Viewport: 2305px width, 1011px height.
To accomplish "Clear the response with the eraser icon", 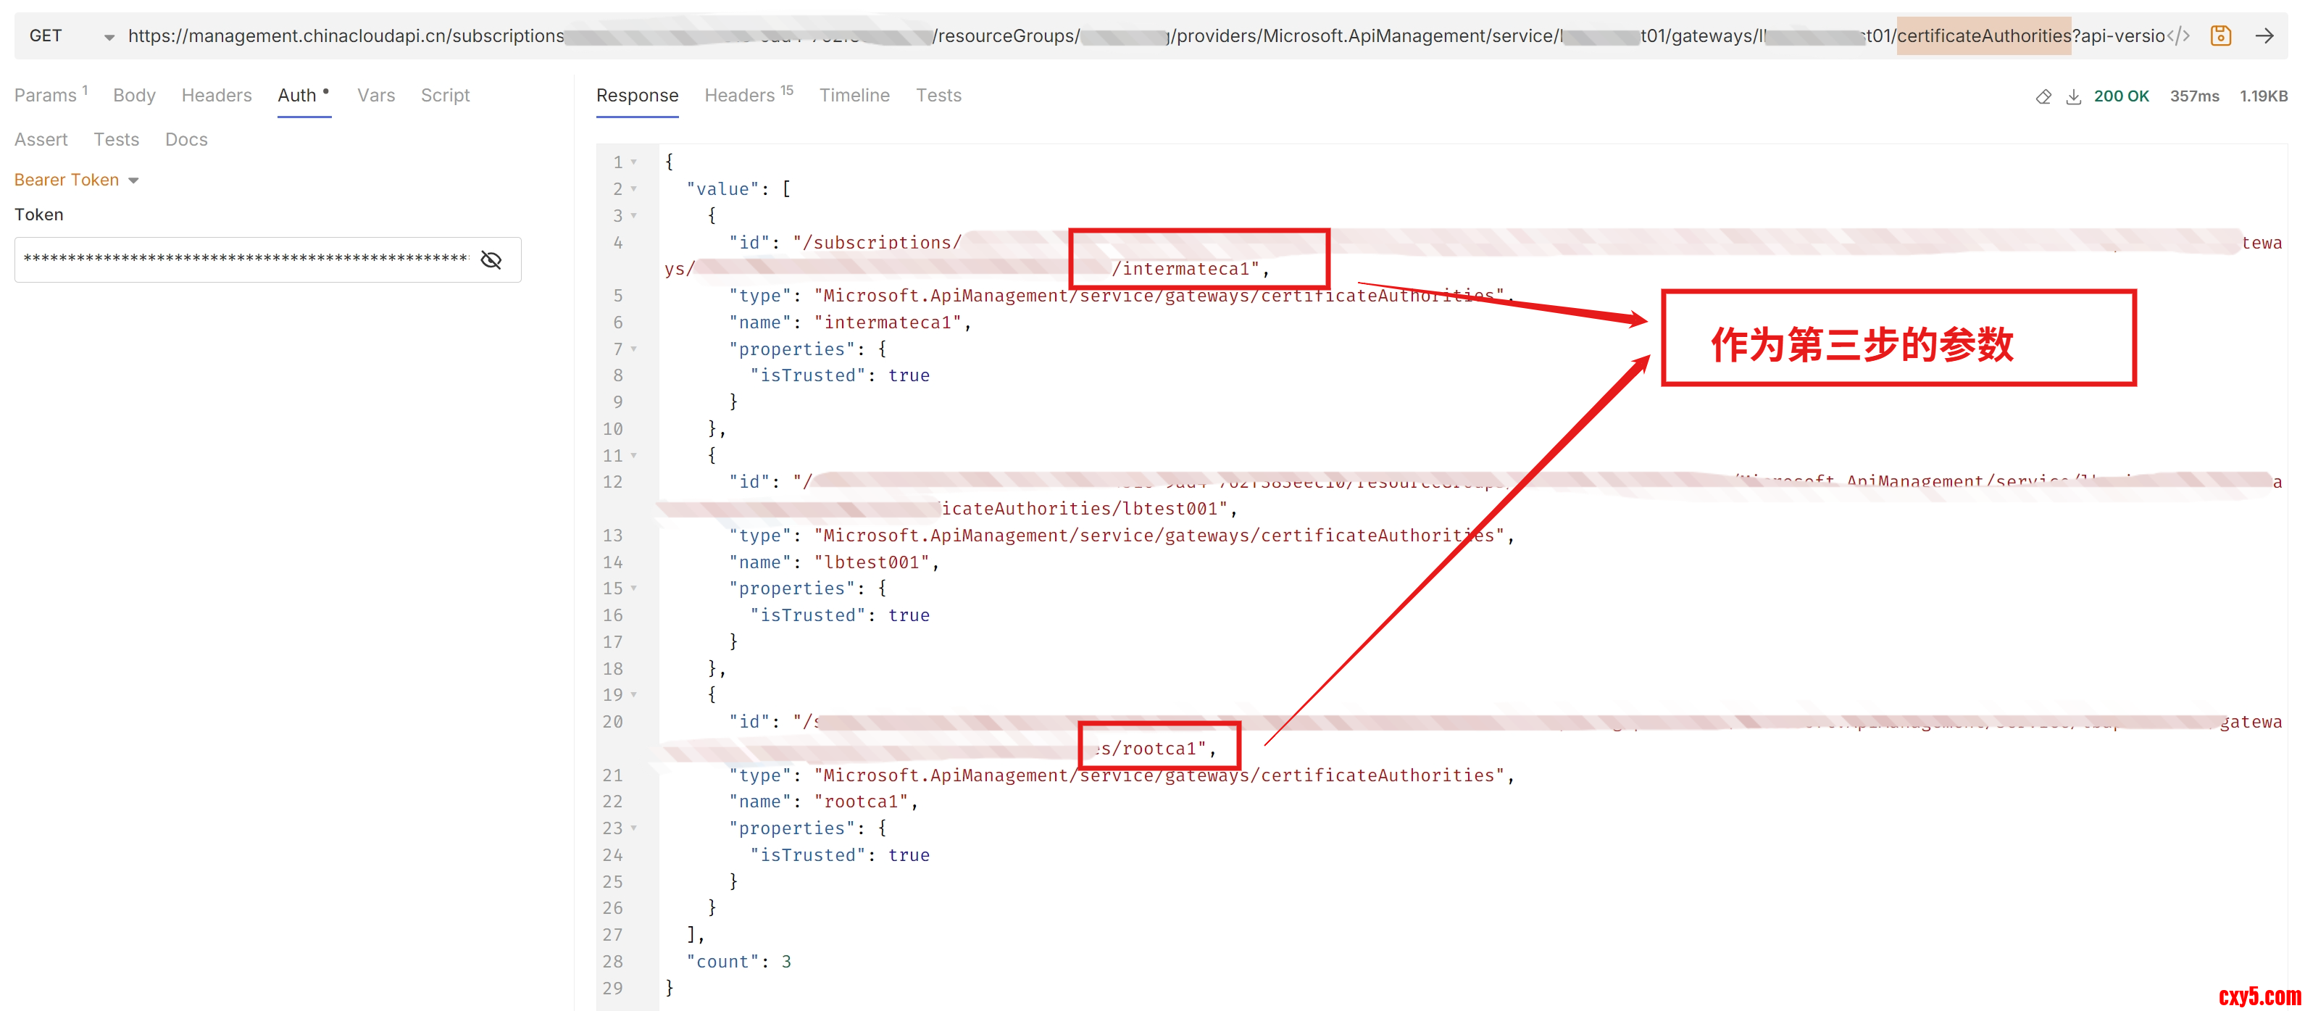I will 2043,96.
